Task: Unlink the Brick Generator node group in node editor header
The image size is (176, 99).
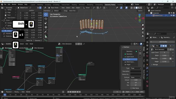Action: [81, 44]
